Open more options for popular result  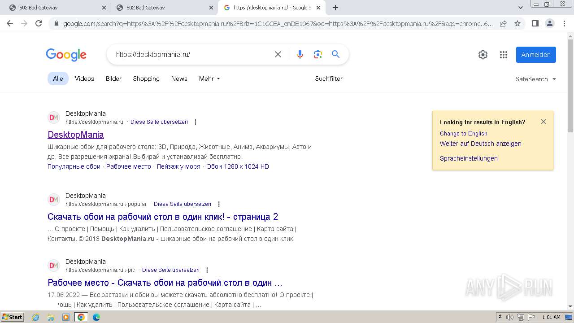coord(219,204)
